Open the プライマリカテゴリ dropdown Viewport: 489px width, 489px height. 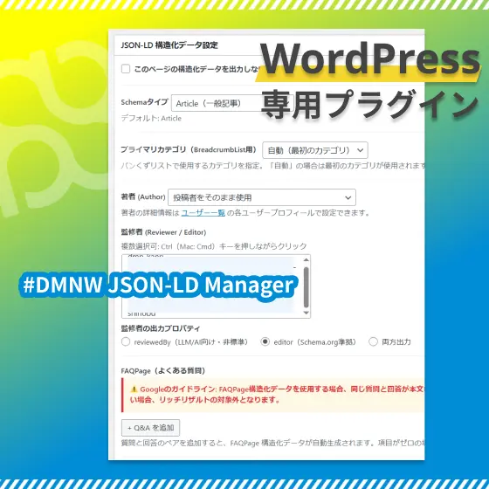coord(315,150)
